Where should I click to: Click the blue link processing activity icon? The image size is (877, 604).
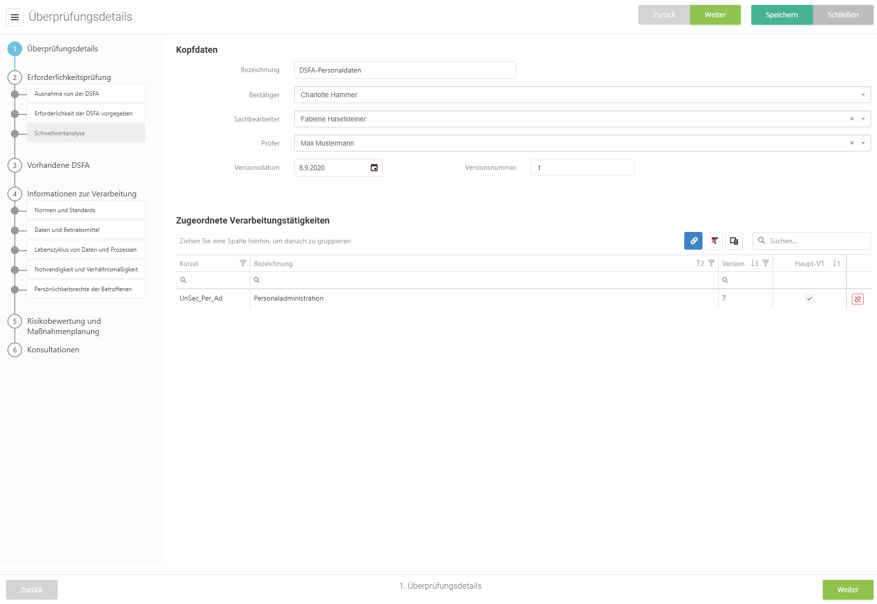pos(693,241)
